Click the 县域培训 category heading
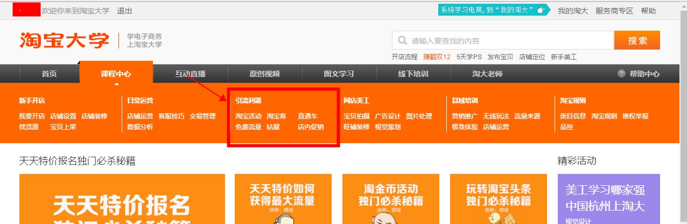Image resolution: width=687 pixels, height=224 pixels. pyautogui.click(x=465, y=100)
